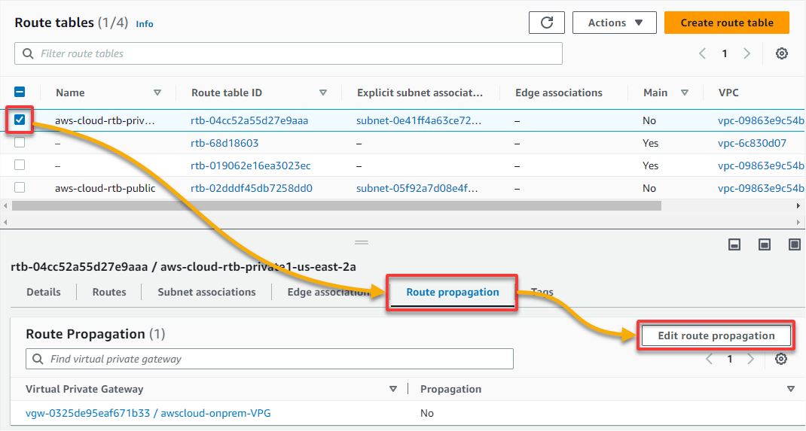Click the aws-cloud-rtb-public name cell
This screenshot has width=806, height=431.
pyautogui.click(x=105, y=188)
